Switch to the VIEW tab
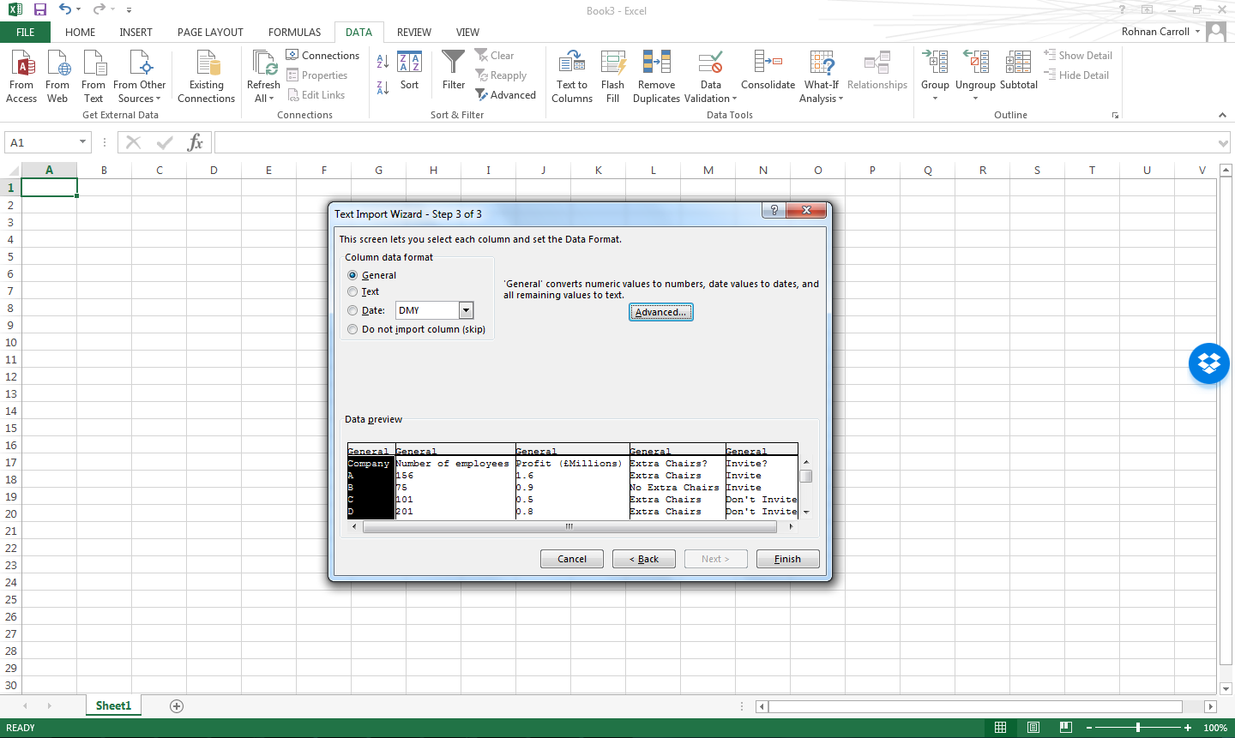This screenshot has width=1235, height=738. [467, 33]
